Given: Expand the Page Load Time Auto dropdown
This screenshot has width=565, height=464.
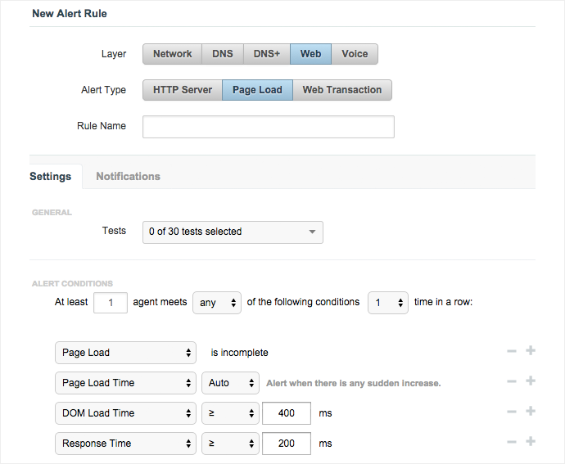Looking at the screenshot, I should coord(230,383).
